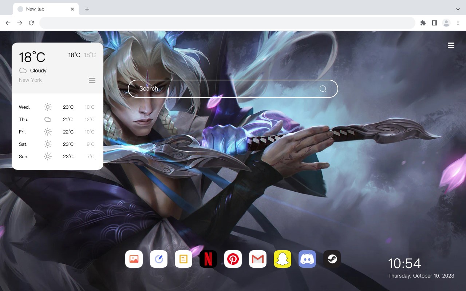This screenshot has width=466, height=291.
Task: Click Wednesday's sunny forecast icon
Action: pyautogui.click(x=48, y=107)
